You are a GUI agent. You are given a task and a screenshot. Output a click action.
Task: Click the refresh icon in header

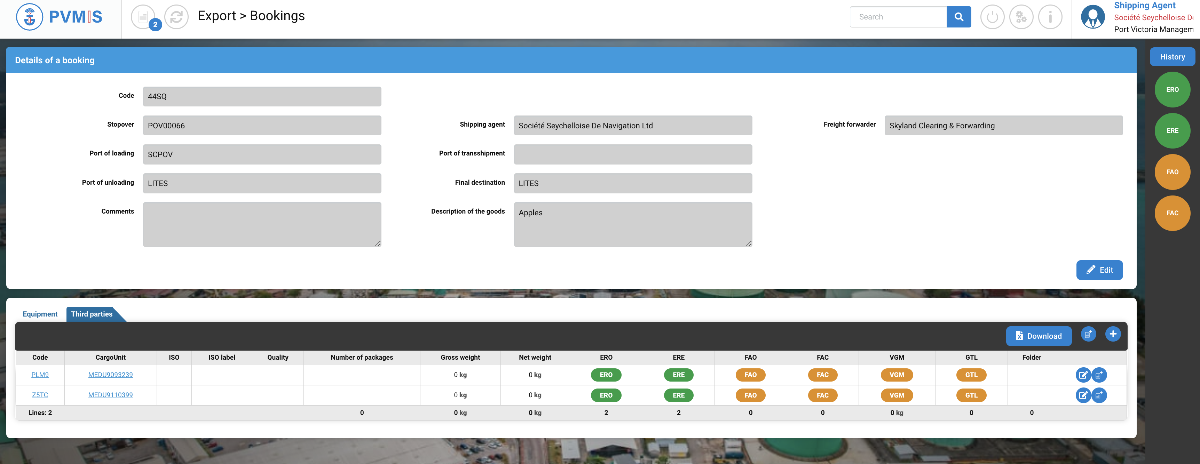tap(176, 17)
